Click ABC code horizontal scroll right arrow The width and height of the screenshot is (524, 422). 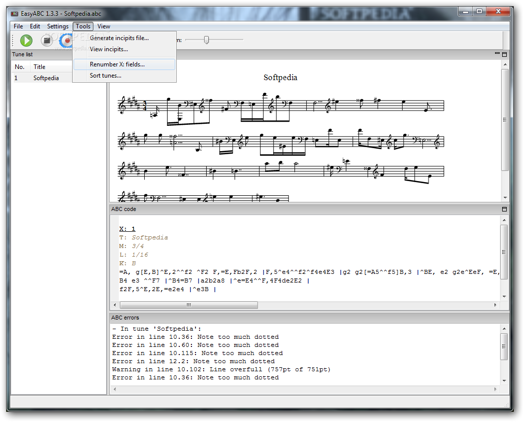pyautogui.click(x=495, y=305)
